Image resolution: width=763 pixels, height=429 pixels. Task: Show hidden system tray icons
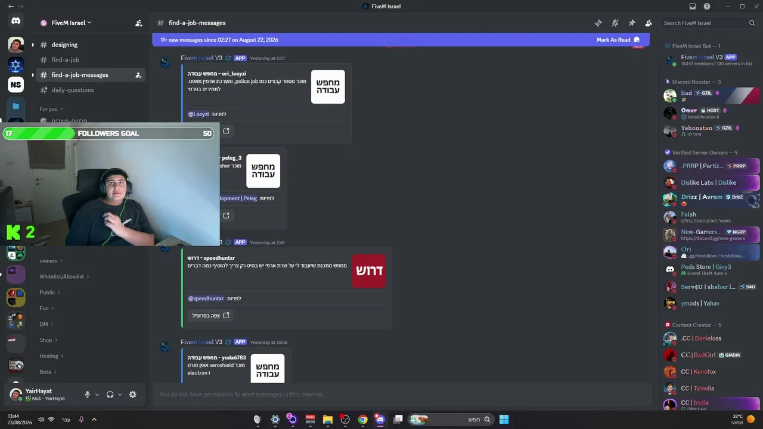pos(94,419)
